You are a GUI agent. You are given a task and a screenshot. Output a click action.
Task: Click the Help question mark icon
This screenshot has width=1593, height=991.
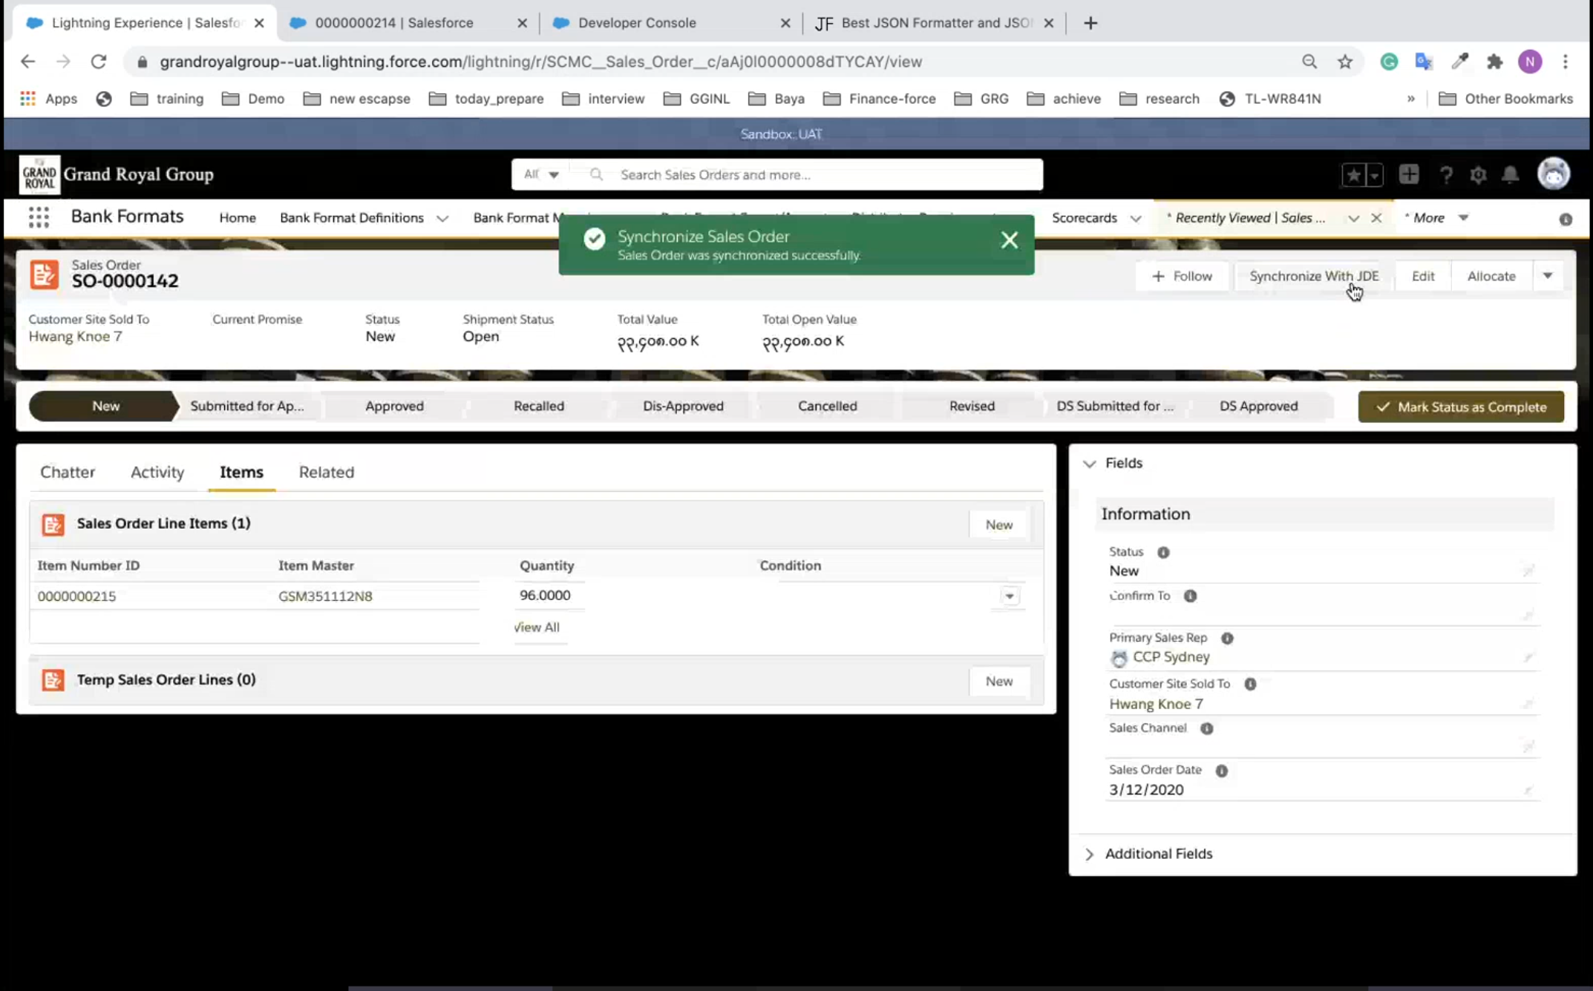click(x=1445, y=175)
